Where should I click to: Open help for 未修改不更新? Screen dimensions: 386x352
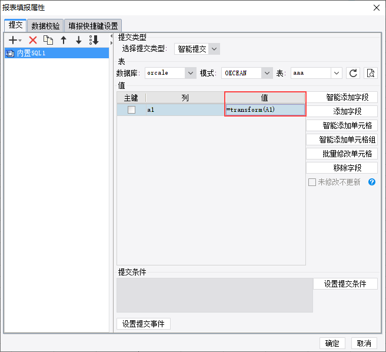pos(372,182)
